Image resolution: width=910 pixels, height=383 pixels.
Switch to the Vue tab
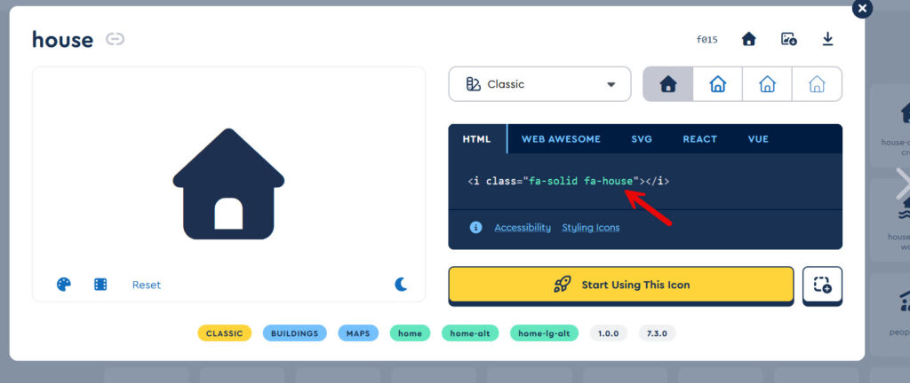[759, 139]
